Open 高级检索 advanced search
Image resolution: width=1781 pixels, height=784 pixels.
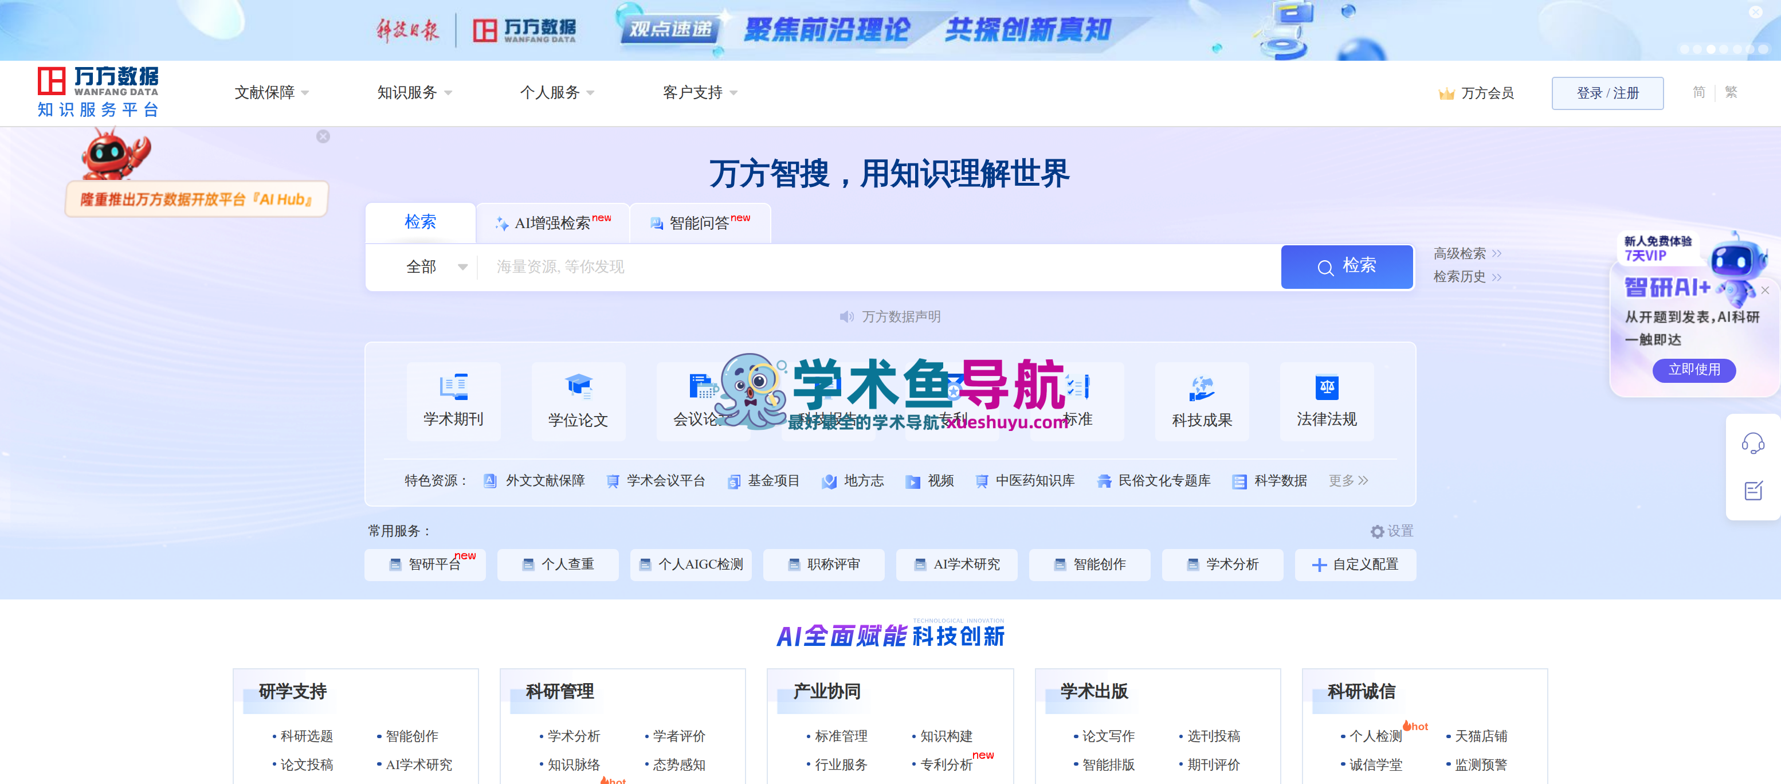point(1467,254)
